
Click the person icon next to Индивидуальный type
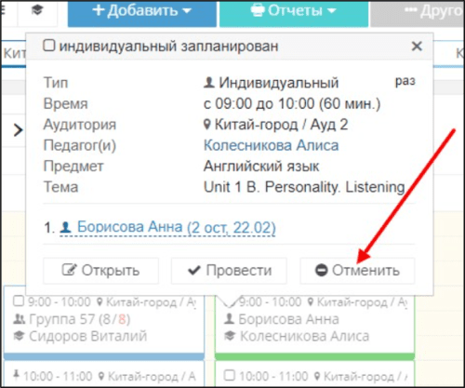(x=209, y=83)
